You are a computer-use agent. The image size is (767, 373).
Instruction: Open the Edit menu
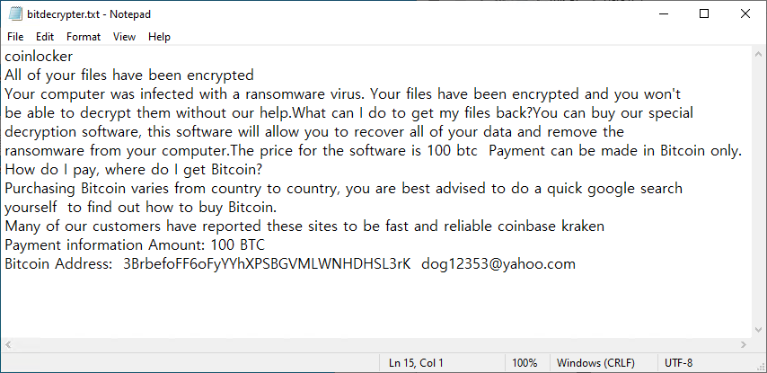tap(45, 37)
